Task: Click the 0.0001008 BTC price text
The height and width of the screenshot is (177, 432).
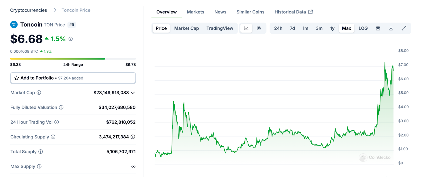Action: tap(24, 51)
